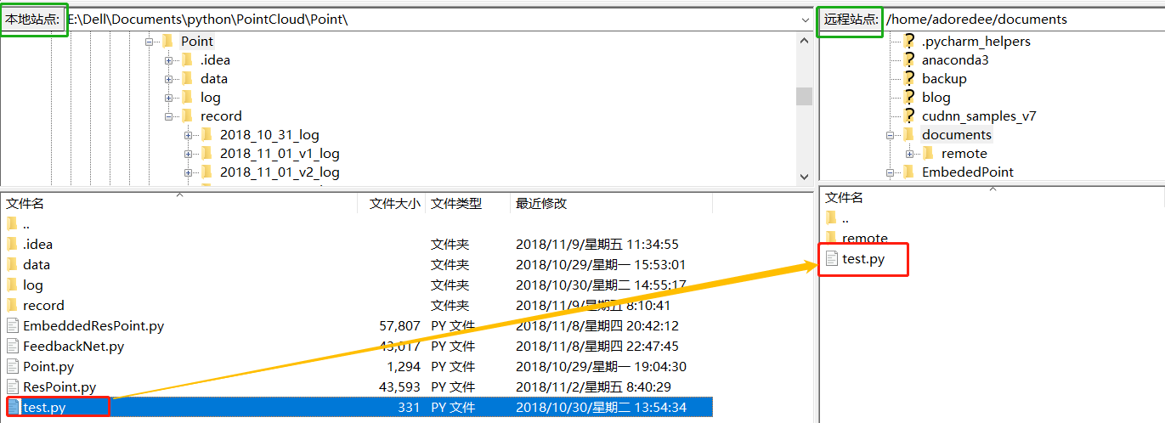Expand the 2018_11_01_v2_log tree node

188,172
